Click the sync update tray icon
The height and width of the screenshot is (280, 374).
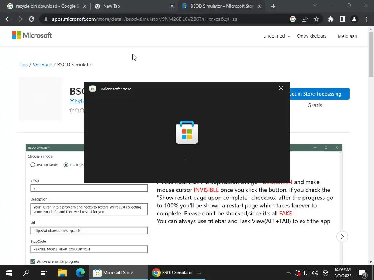pyautogui.click(x=297, y=273)
